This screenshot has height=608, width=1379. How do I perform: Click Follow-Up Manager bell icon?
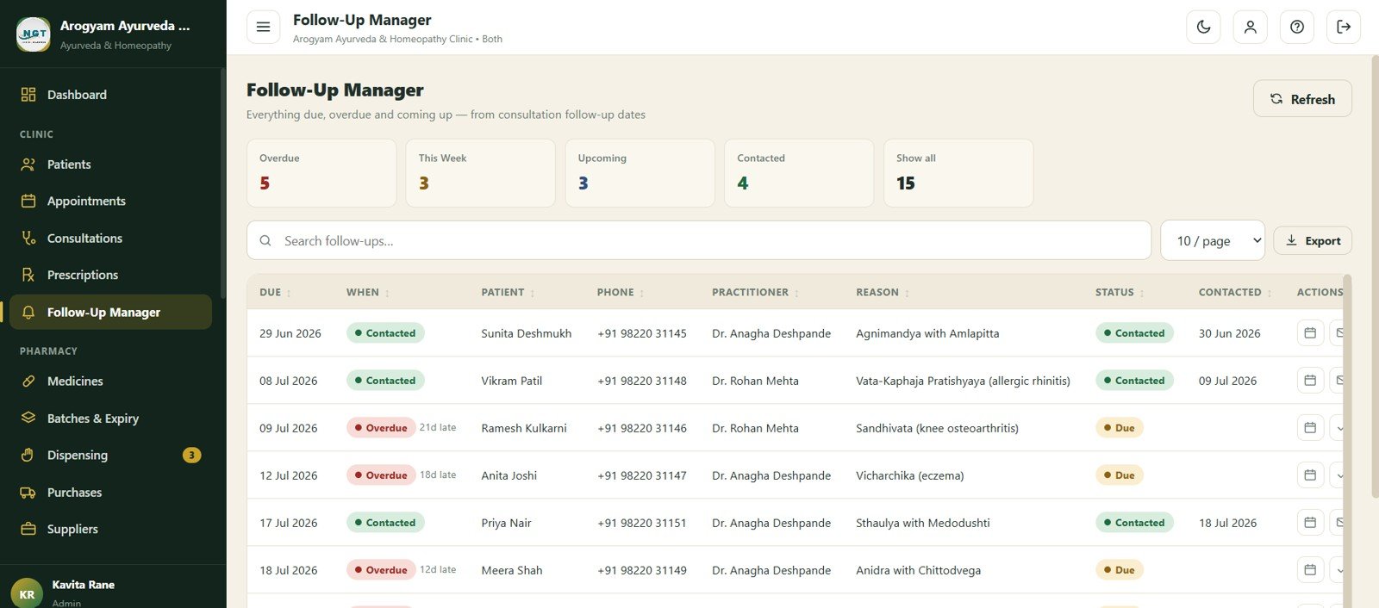pyautogui.click(x=28, y=313)
